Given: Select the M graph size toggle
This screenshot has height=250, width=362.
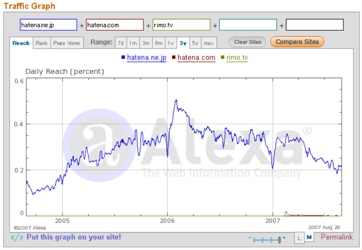Looking at the screenshot, I should coord(310,237).
